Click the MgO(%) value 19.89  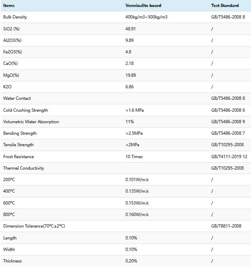(131, 75)
